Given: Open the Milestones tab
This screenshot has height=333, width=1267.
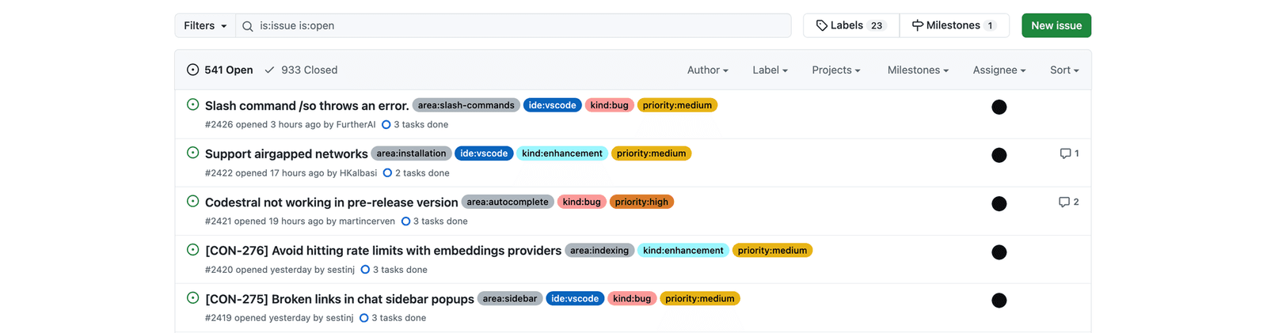Looking at the screenshot, I should pos(953,26).
